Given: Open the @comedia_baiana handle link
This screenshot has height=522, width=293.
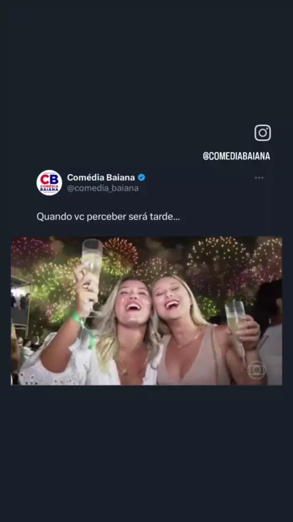Looking at the screenshot, I should point(103,188).
